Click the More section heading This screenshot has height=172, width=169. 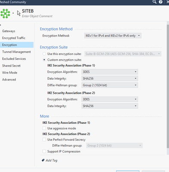(x=44, y=116)
